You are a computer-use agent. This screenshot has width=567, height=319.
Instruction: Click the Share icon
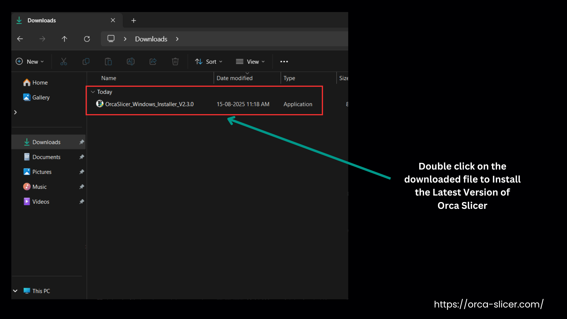click(x=153, y=61)
